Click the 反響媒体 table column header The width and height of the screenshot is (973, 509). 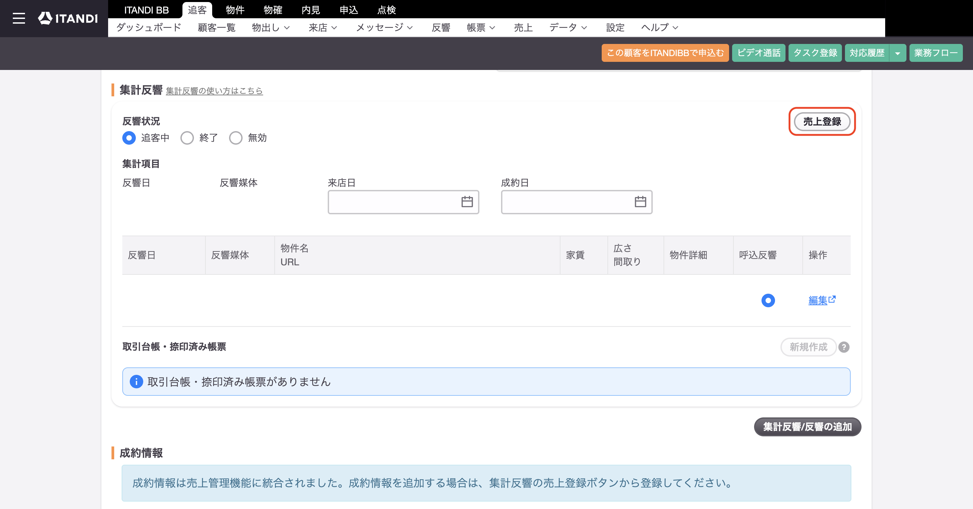[240, 255]
